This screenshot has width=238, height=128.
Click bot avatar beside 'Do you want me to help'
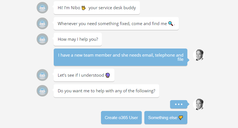pos(42,91)
